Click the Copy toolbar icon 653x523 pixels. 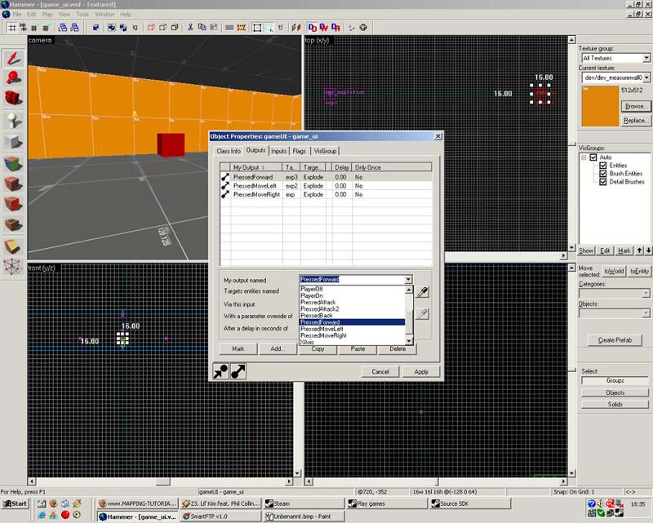click(202, 28)
